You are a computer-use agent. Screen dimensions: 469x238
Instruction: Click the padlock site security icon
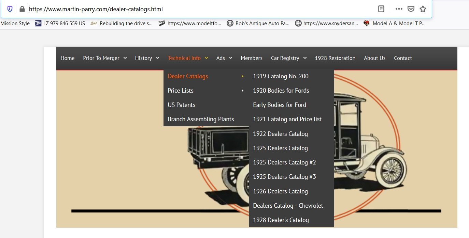coord(22,9)
